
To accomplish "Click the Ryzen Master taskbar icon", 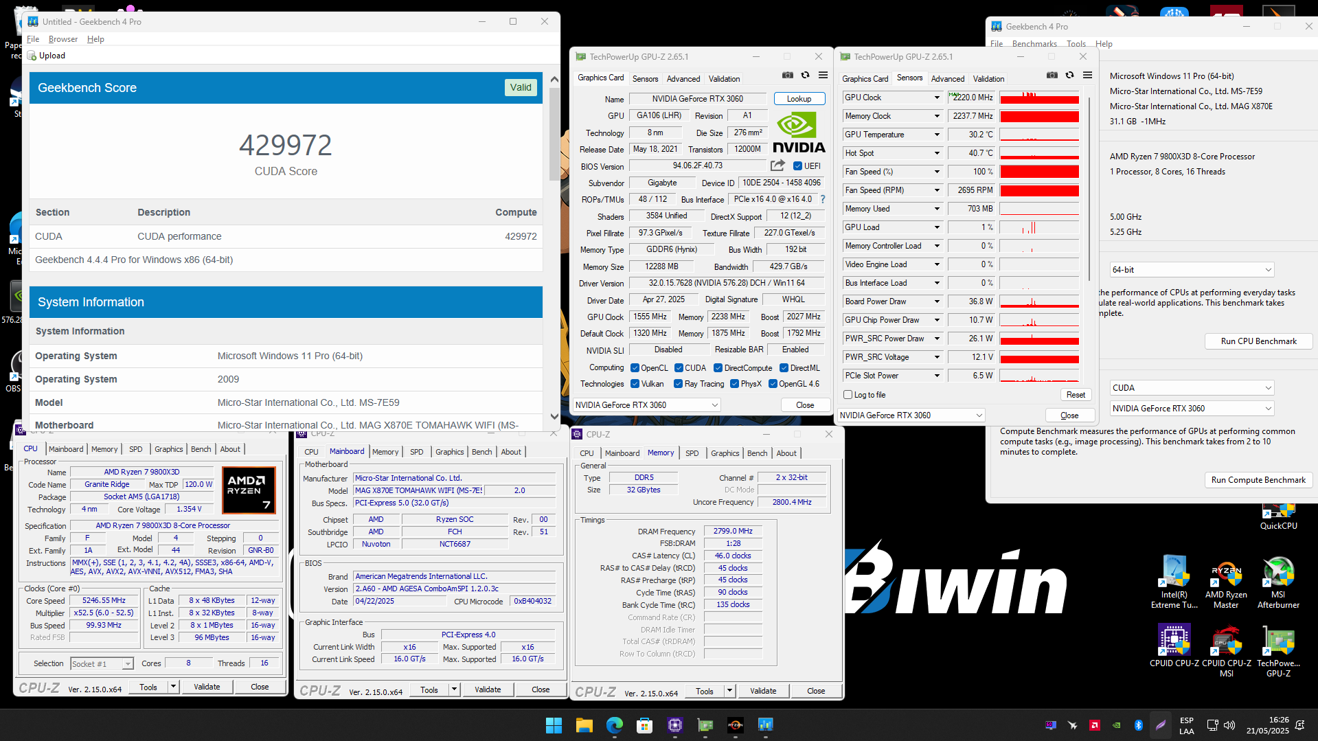I will coord(735,725).
